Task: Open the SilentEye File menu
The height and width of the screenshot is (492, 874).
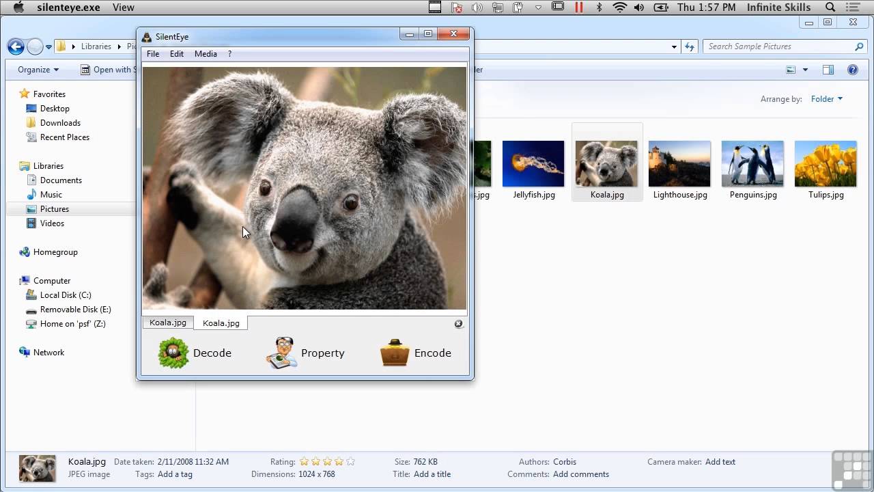Action: click(153, 54)
